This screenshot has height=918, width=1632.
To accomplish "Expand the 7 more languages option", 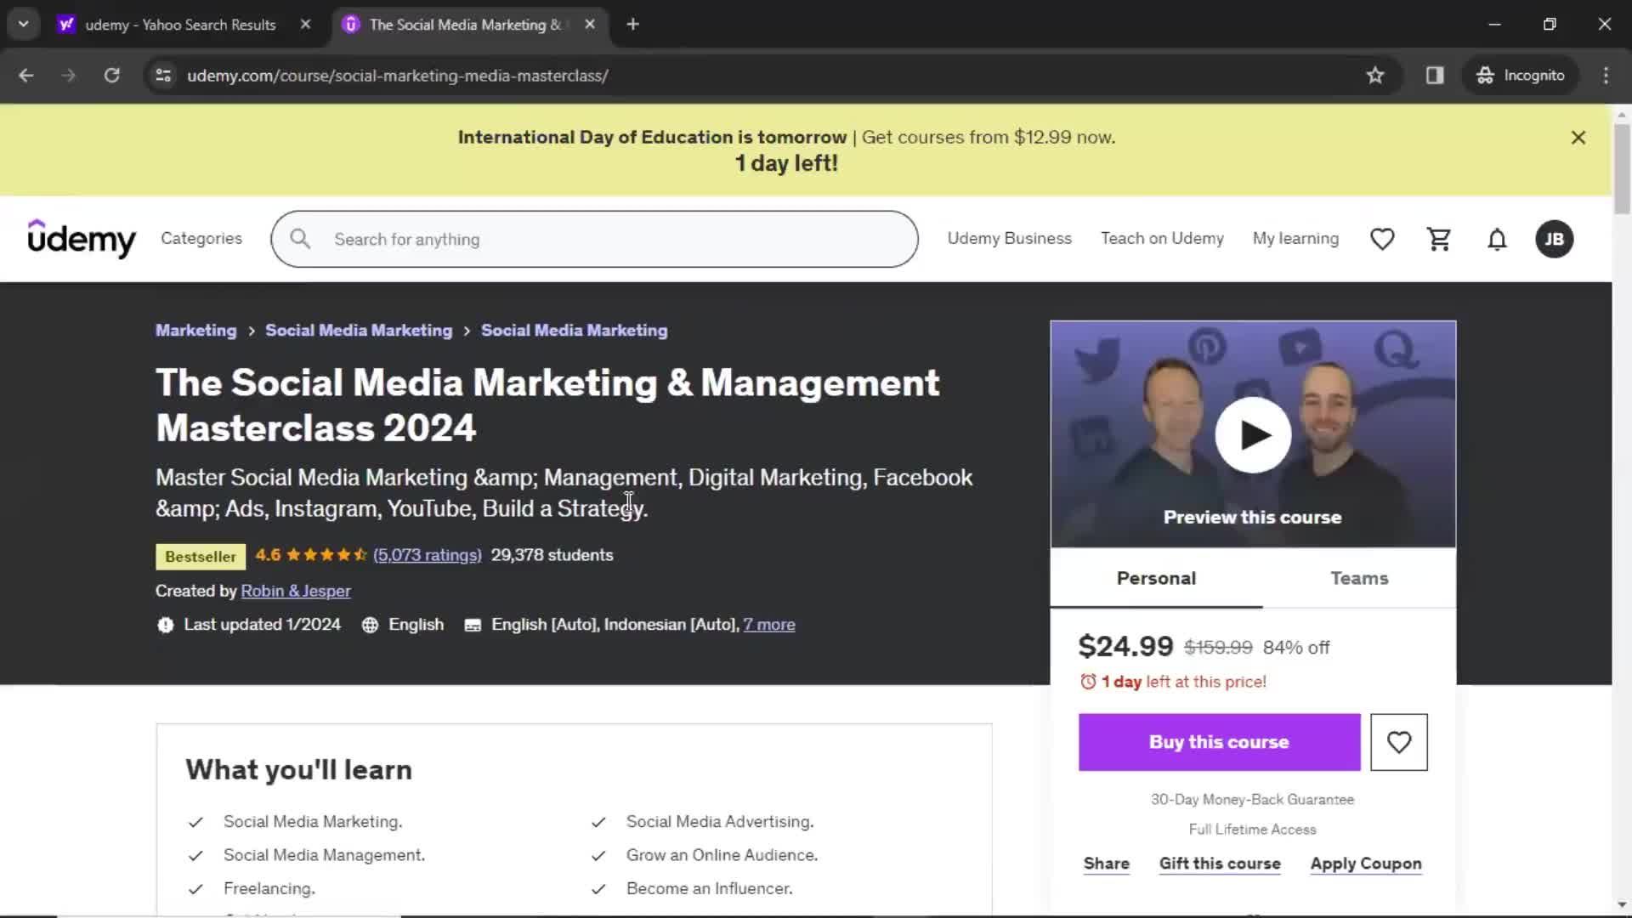I will coord(769,625).
